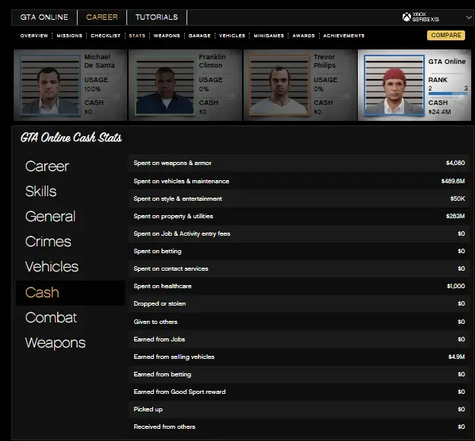Open the VEHICLES submenu

coord(232,36)
